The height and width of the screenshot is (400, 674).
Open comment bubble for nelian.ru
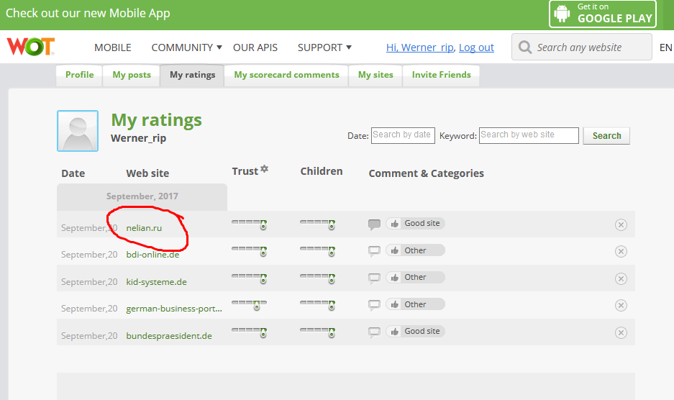click(x=374, y=224)
